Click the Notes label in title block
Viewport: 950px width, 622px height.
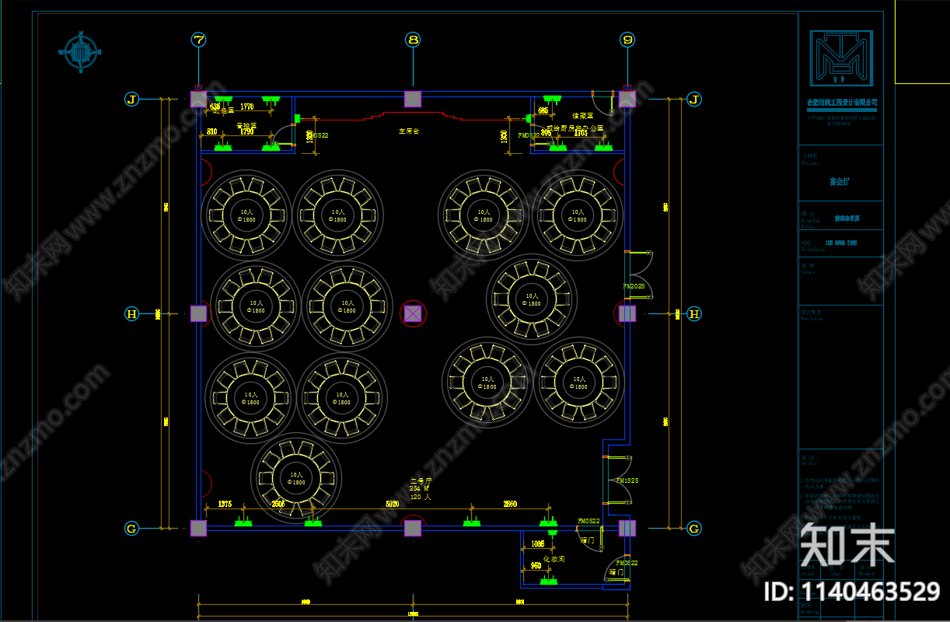(x=808, y=272)
